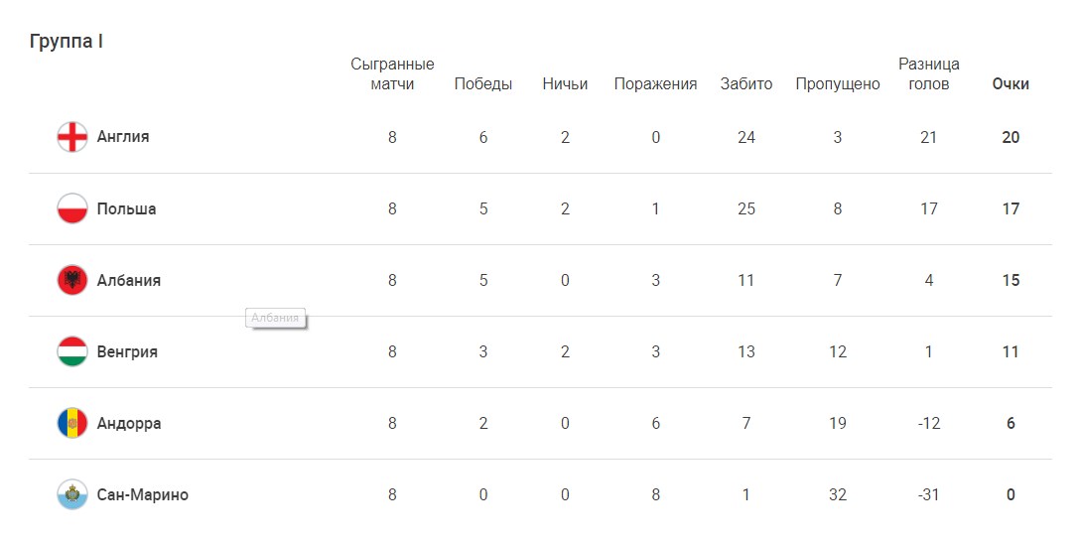The width and height of the screenshot is (1080, 544).
Task: Select the Андорра team name
Action: [x=128, y=423]
